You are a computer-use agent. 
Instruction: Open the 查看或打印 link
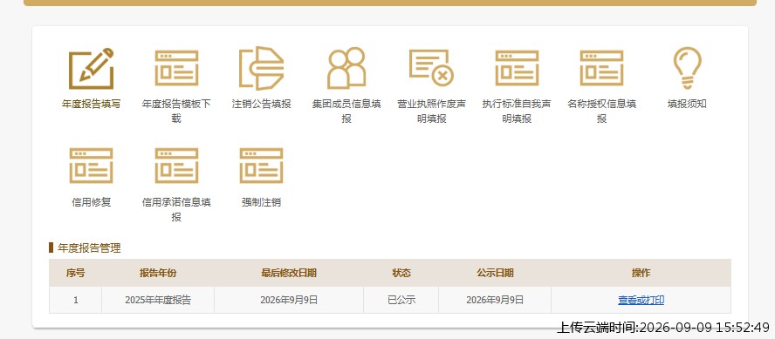point(641,300)
